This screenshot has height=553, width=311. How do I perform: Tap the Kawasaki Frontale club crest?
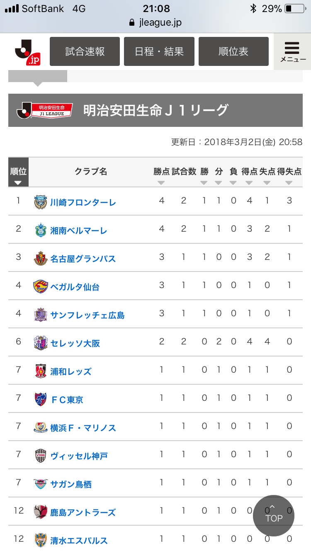(x=41, y=202)
